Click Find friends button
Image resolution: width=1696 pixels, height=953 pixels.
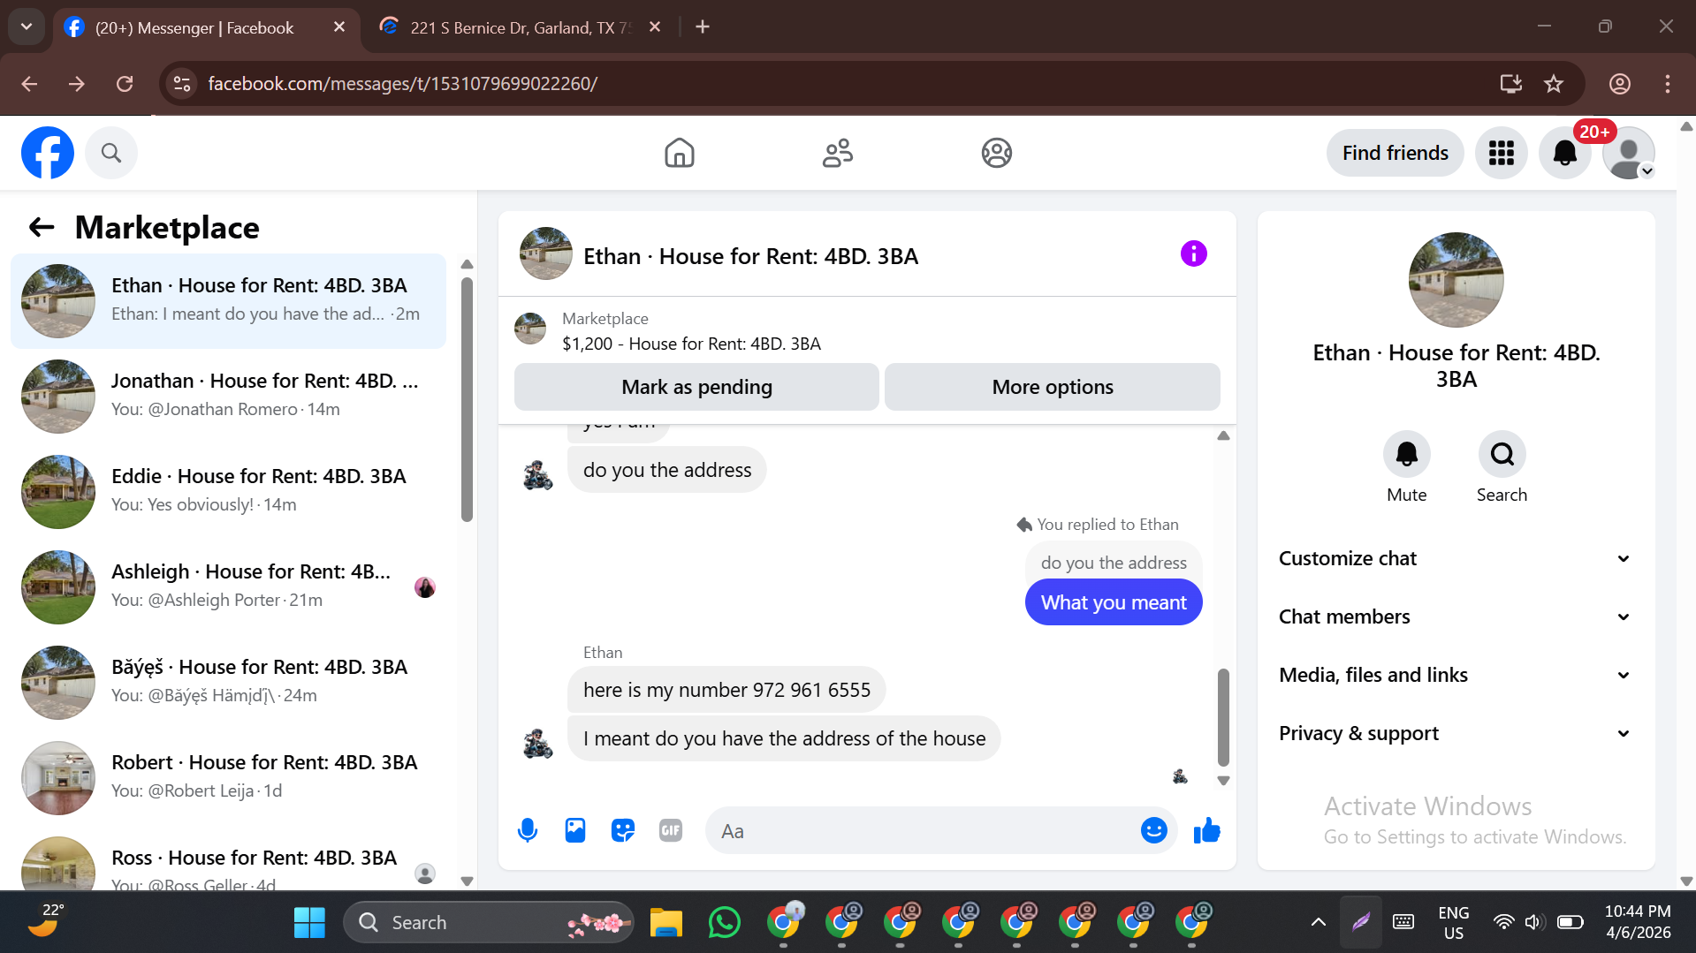coord(1395,153)
